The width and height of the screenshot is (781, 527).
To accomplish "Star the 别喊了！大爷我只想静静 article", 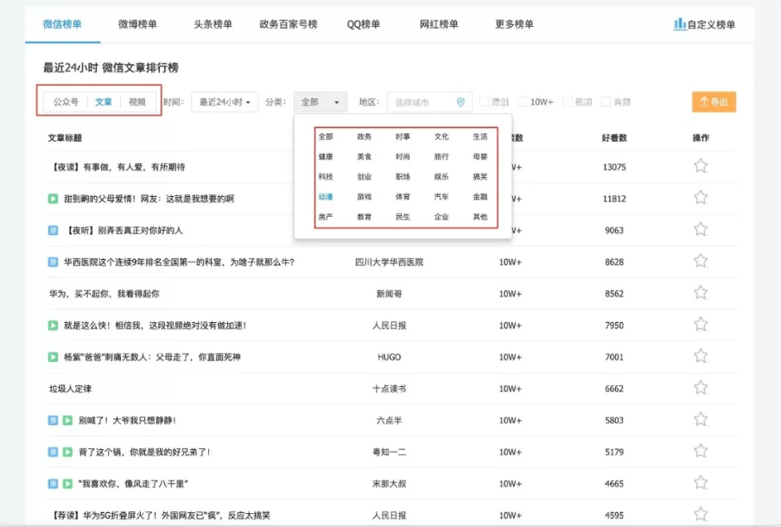I will 701,420.
